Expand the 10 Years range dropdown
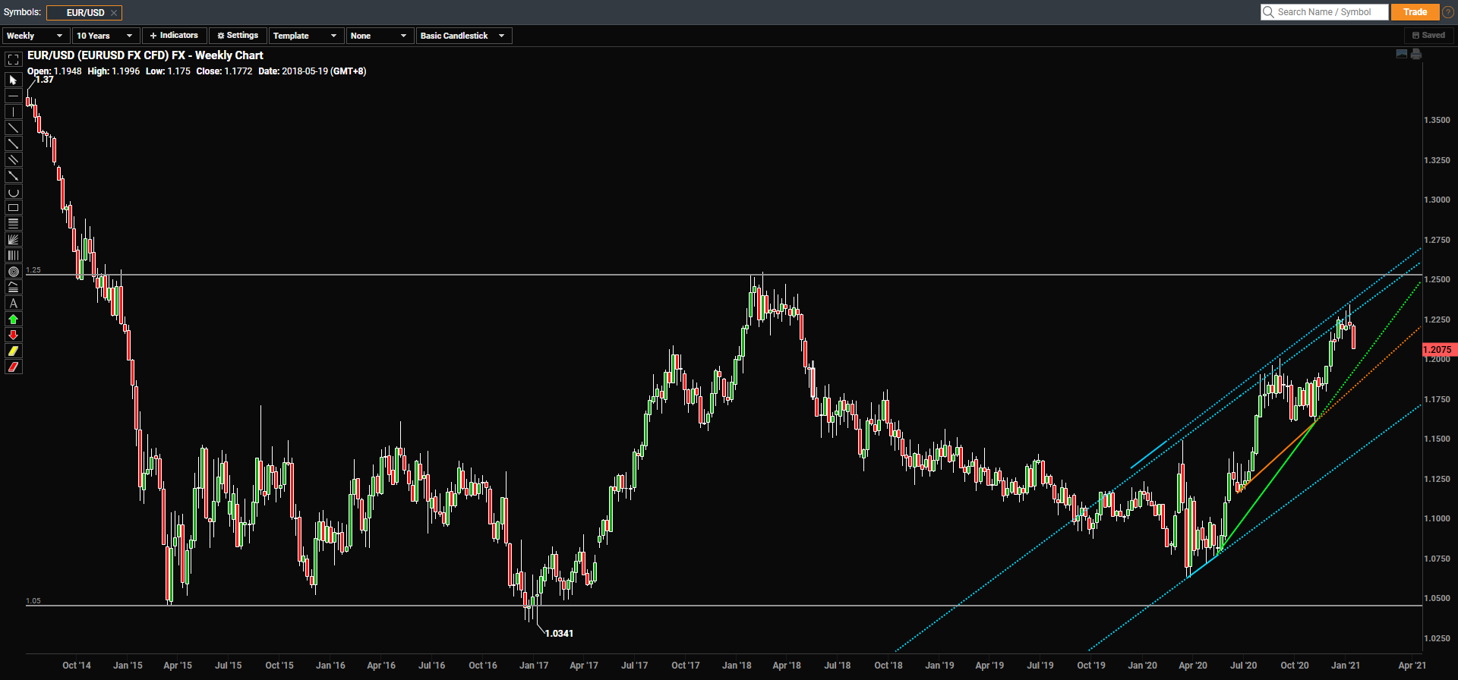 point(105,36)
